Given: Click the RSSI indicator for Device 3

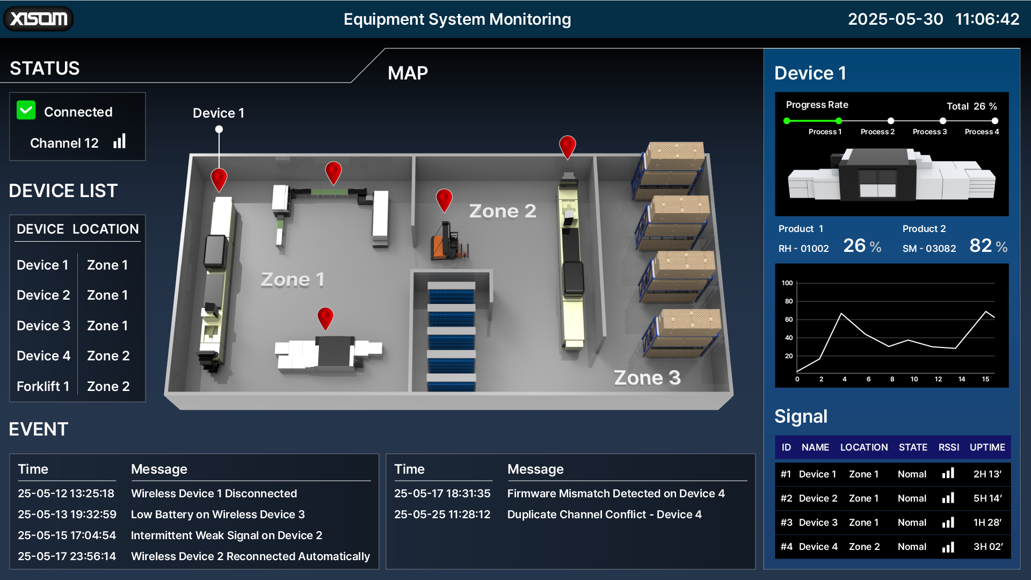Looking at the screenshot, I should (948, 522).
